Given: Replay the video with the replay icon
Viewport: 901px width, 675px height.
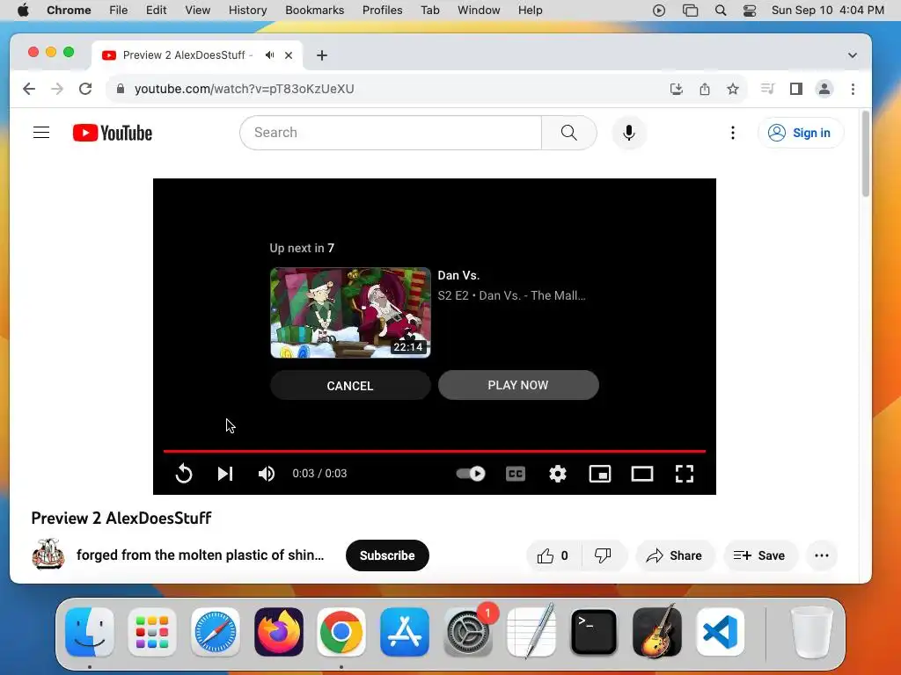Looking at the screenshot, I should pyautogui.click(x=184, y=474).
